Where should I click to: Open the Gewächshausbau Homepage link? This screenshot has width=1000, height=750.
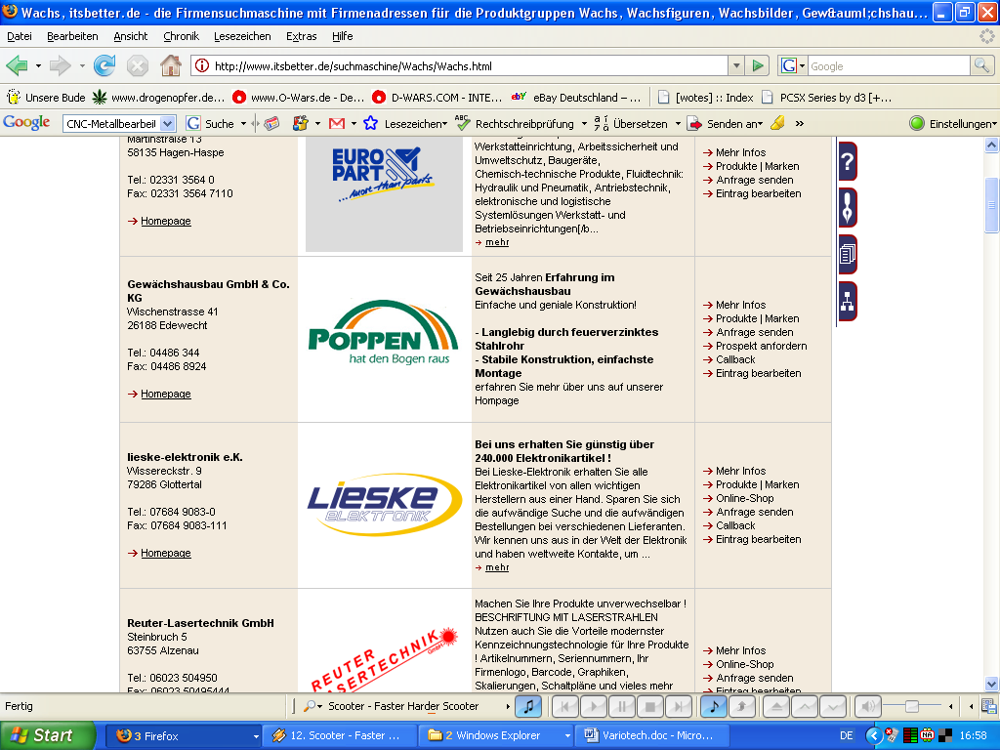(165, 394)
